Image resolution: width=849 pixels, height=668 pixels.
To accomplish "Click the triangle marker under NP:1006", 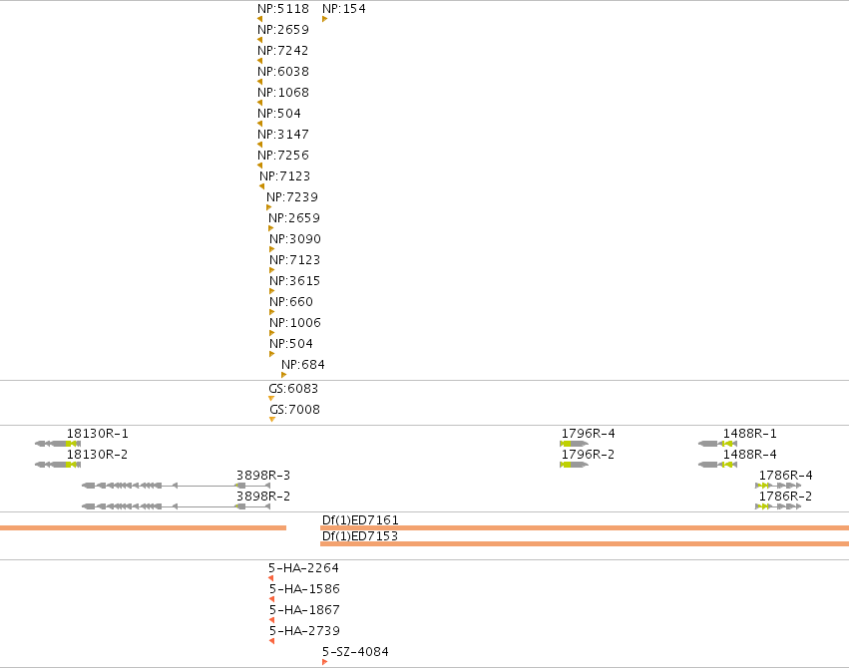I will [x=271, y=333].
